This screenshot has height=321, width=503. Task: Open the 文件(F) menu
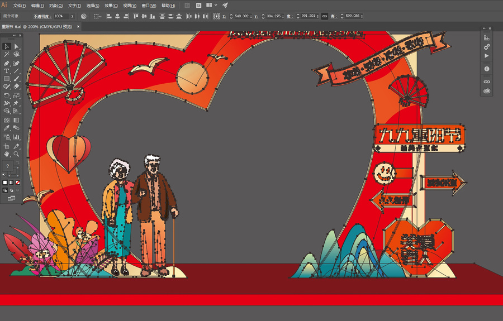19,6
